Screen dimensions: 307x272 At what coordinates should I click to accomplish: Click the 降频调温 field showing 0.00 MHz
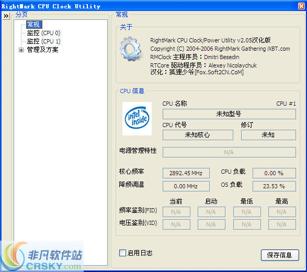coord(186,186)
